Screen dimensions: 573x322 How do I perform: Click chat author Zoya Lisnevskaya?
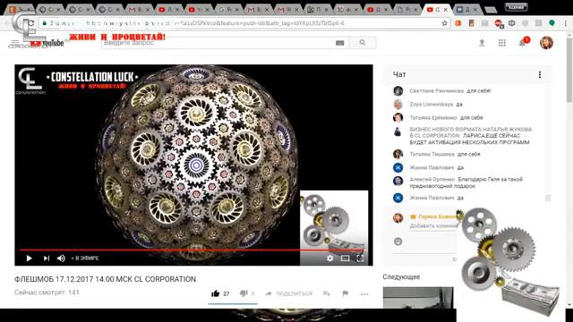pyautogui.click(x=432, y=105)
